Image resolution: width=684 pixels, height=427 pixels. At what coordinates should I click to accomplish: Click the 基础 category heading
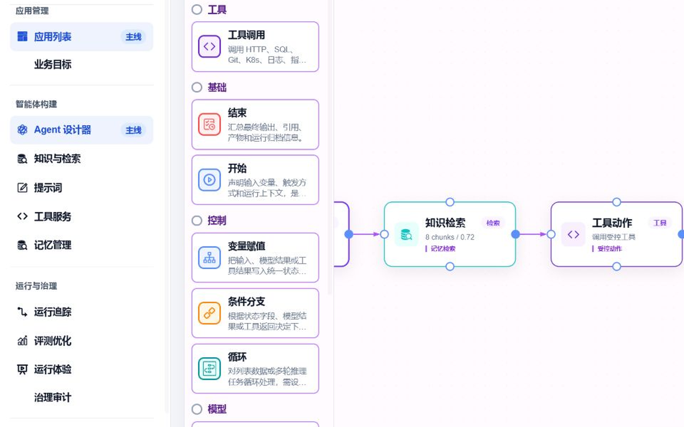point(217,87)
